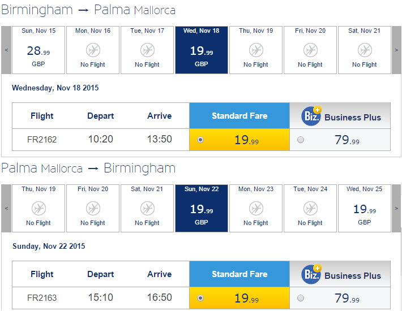Screen dimensions: 402x311
Task: Click the no-flight plane icon for Tue, Nov 24
Action: [310, 208]
